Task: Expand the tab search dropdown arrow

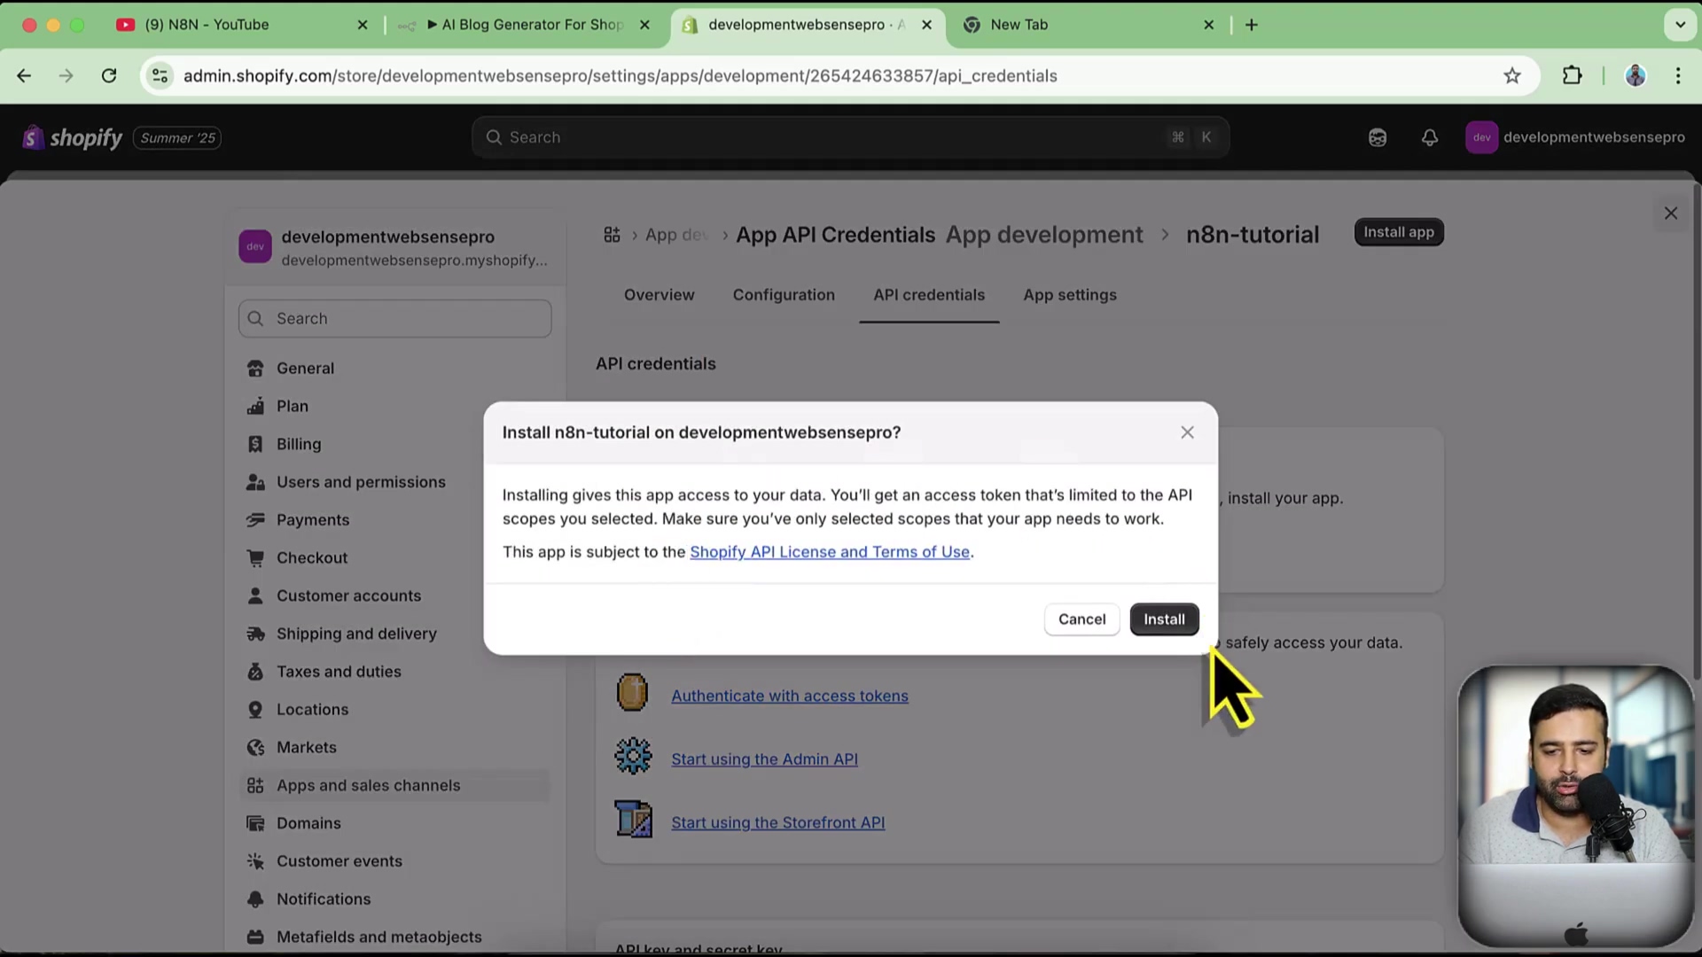Action: [x=1680, y=25]
